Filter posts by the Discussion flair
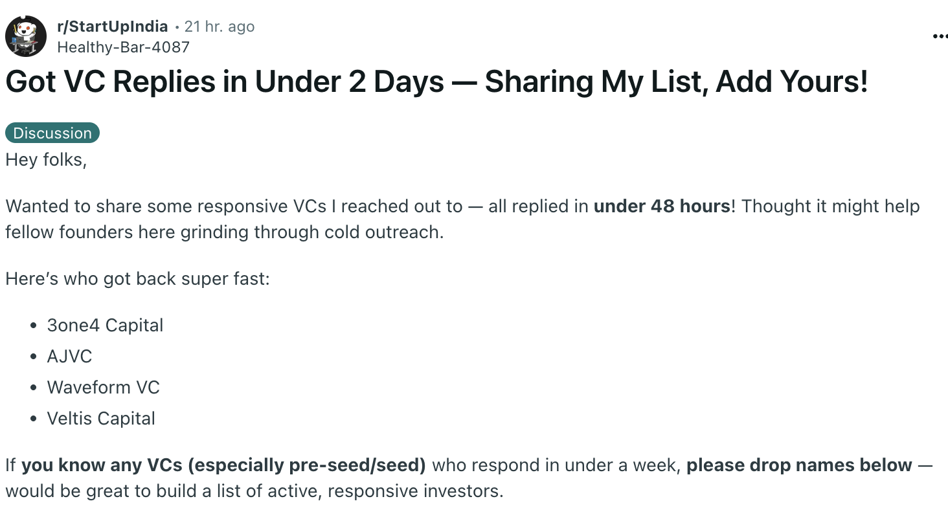Viewport: 948px width, 510px height. tap(52, 133)
